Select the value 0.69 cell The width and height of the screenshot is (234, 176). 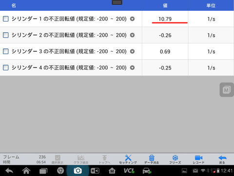pyautogui.click(x=165, y=51)
